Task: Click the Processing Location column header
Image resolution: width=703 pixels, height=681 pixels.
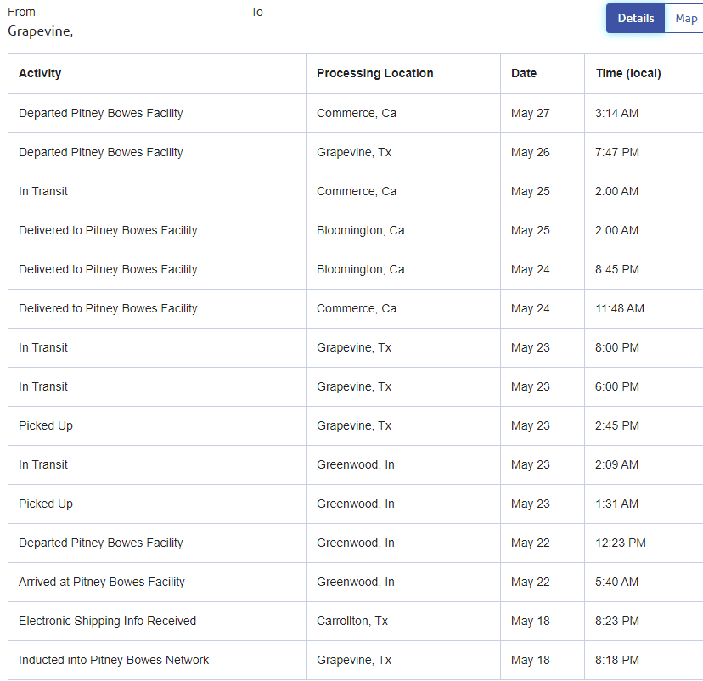Action: tap(375, 73)
